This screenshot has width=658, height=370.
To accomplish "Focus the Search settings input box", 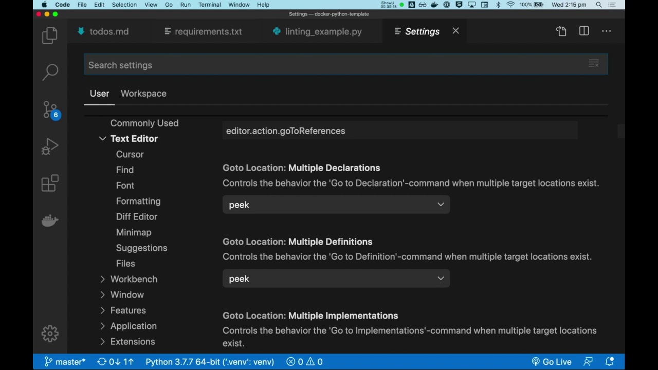I will pyautogui.click(x=345, y=65).
